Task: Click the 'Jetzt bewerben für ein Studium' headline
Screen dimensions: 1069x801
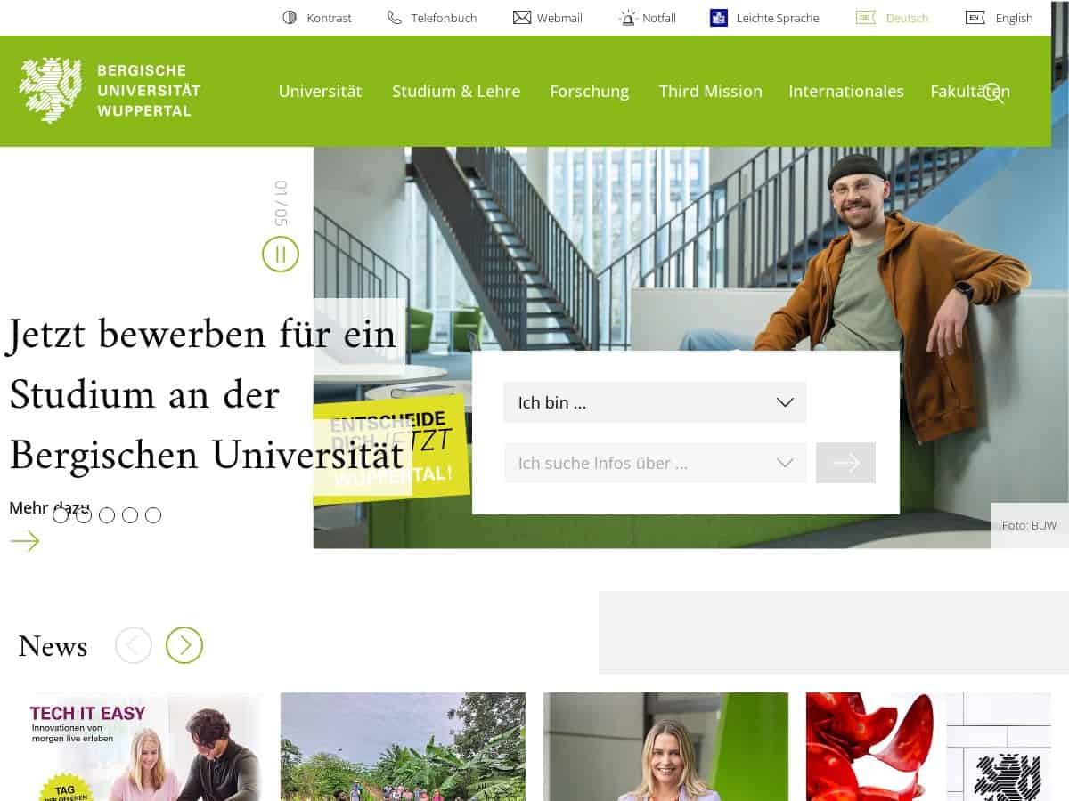Action: [205, 395]
